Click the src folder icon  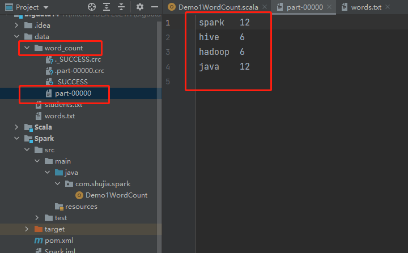pyautogui.click(x=39, y=150)
